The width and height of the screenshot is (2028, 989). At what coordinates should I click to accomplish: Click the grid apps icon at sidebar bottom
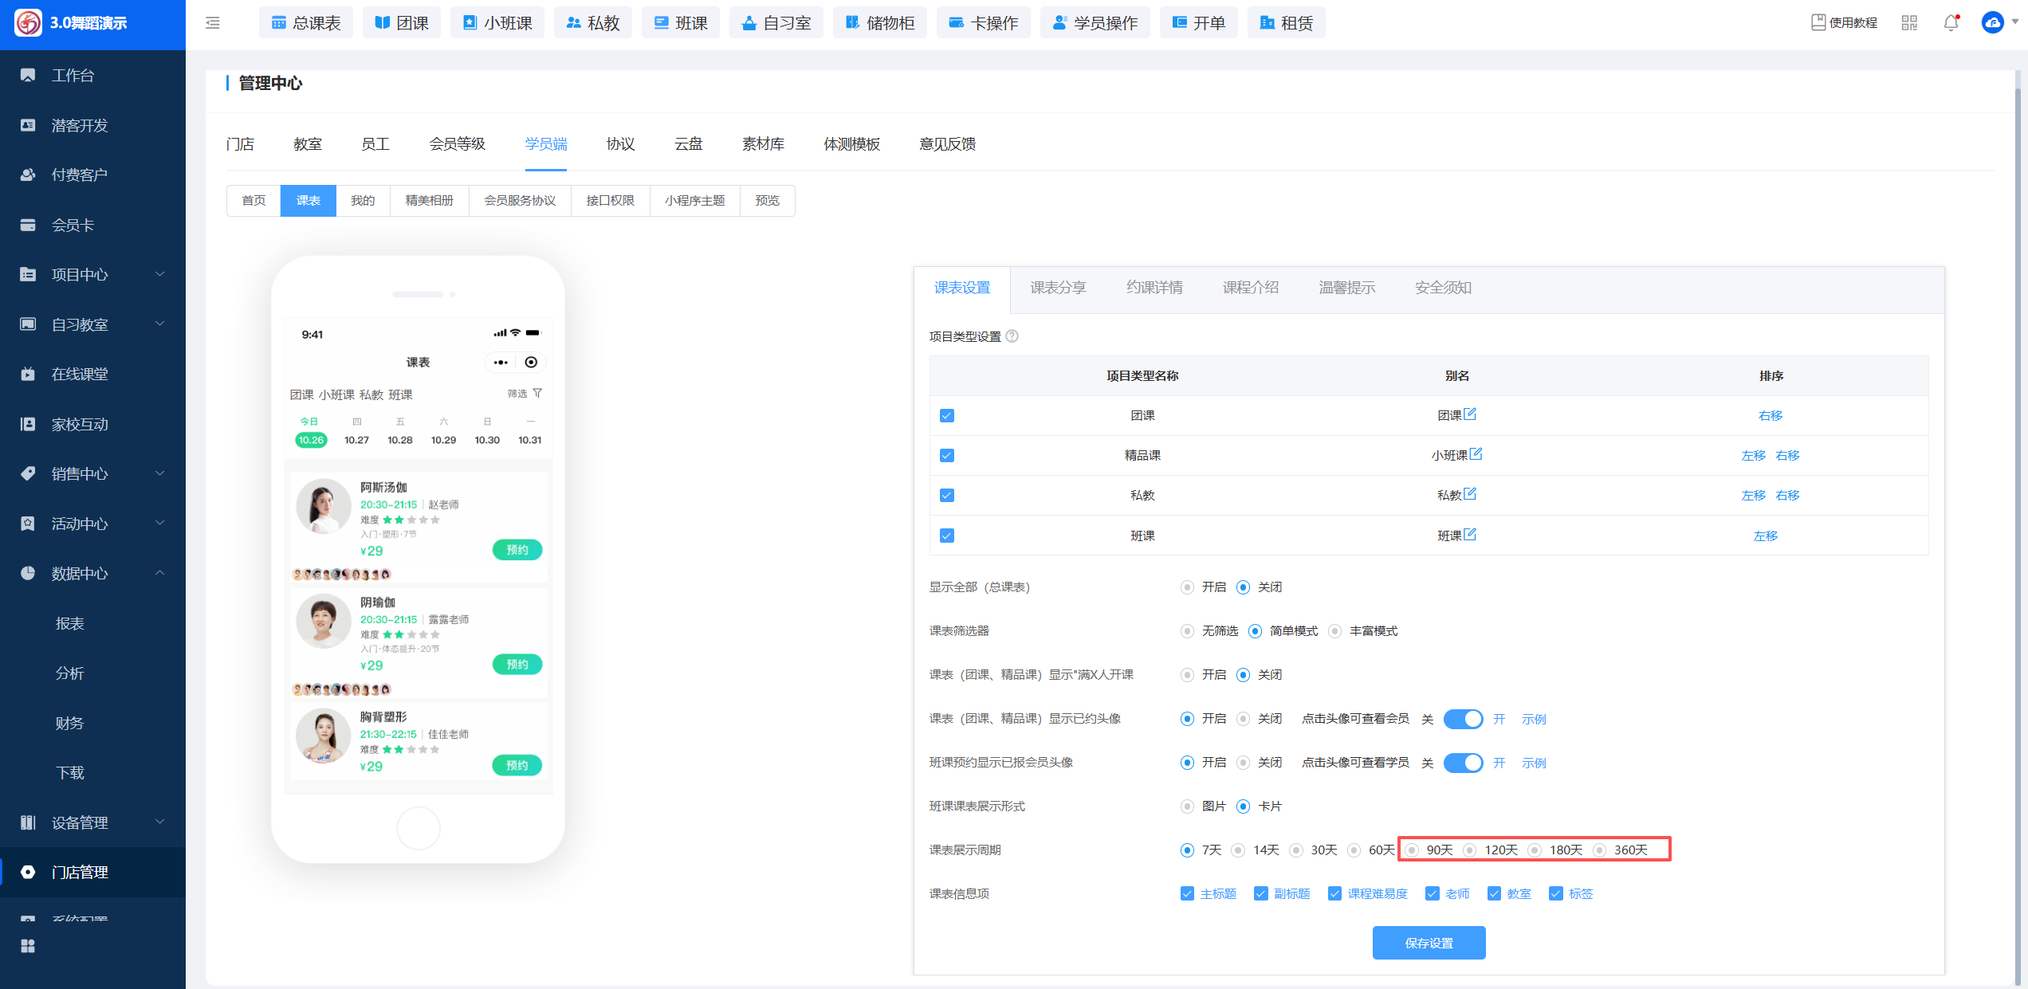pos(28,946)
